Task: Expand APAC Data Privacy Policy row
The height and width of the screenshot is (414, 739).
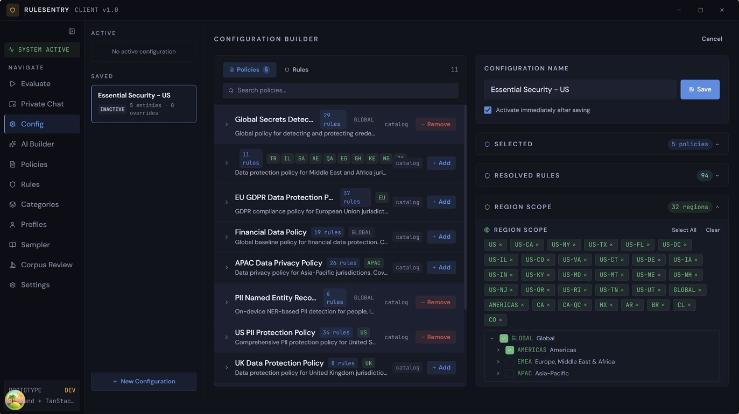Action: pyautogui.click(x=227, y=267)
